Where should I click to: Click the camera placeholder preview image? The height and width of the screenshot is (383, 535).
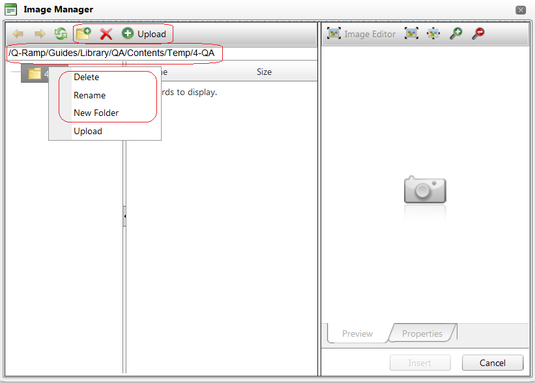point(425,190)
